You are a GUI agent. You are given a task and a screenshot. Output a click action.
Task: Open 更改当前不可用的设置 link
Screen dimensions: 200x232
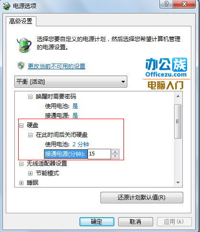(x=56, y=66)
